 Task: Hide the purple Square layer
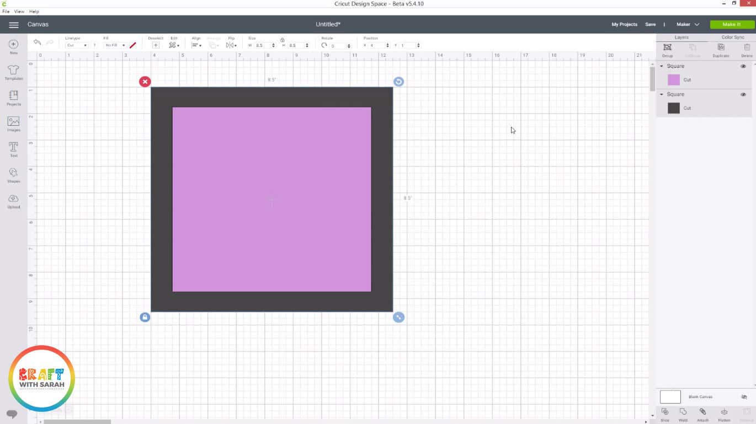pyautogui.click(x=743, y=66)
